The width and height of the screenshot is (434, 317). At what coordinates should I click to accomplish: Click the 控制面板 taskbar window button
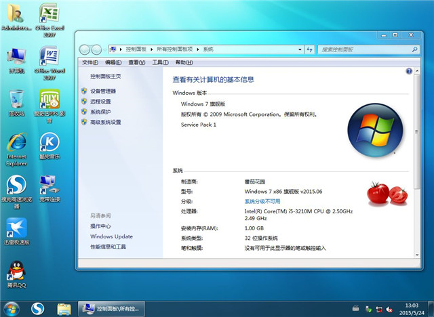click(111, 309)
